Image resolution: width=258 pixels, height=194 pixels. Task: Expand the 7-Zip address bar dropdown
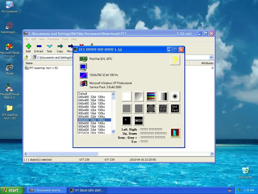point(211,57)
